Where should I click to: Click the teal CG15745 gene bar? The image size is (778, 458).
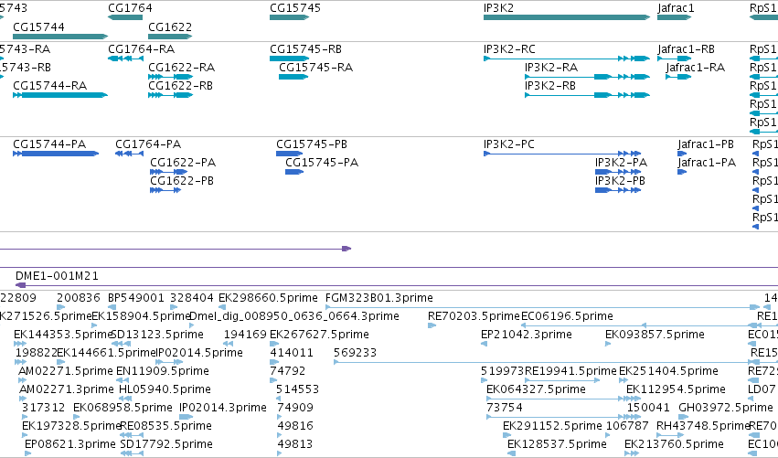289,17
